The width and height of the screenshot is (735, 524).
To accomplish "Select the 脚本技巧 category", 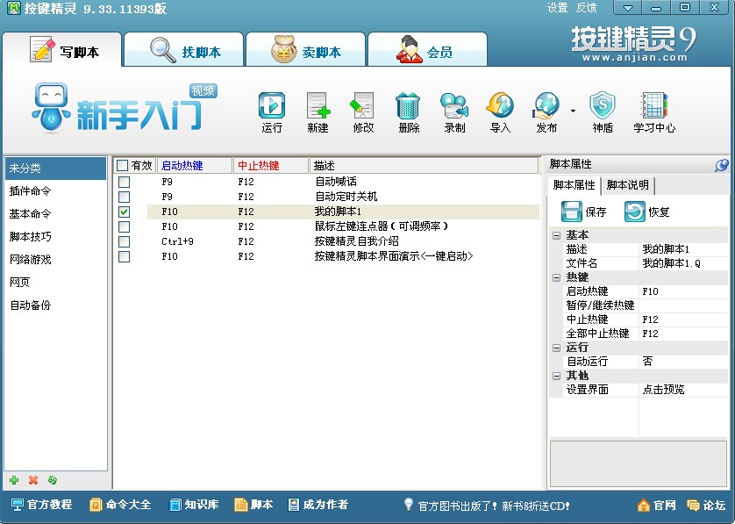I will 55,236.
